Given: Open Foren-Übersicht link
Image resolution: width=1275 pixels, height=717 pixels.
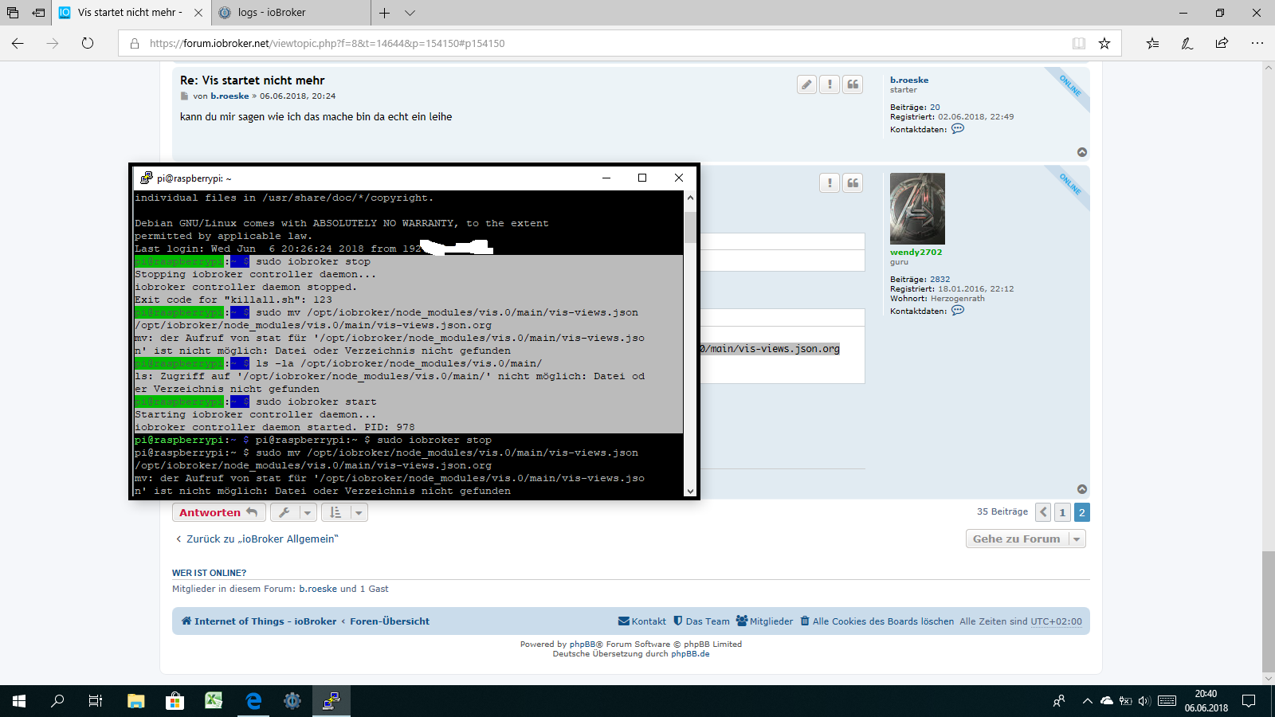Looking at the screenshot, I should pos(390,621).
